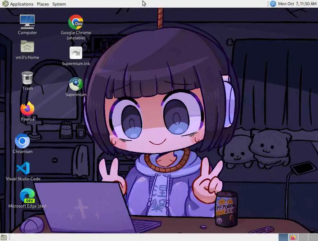Click the qBittorrent tray icon
Screen dimensions: 318x241
(x=273, y=4)
